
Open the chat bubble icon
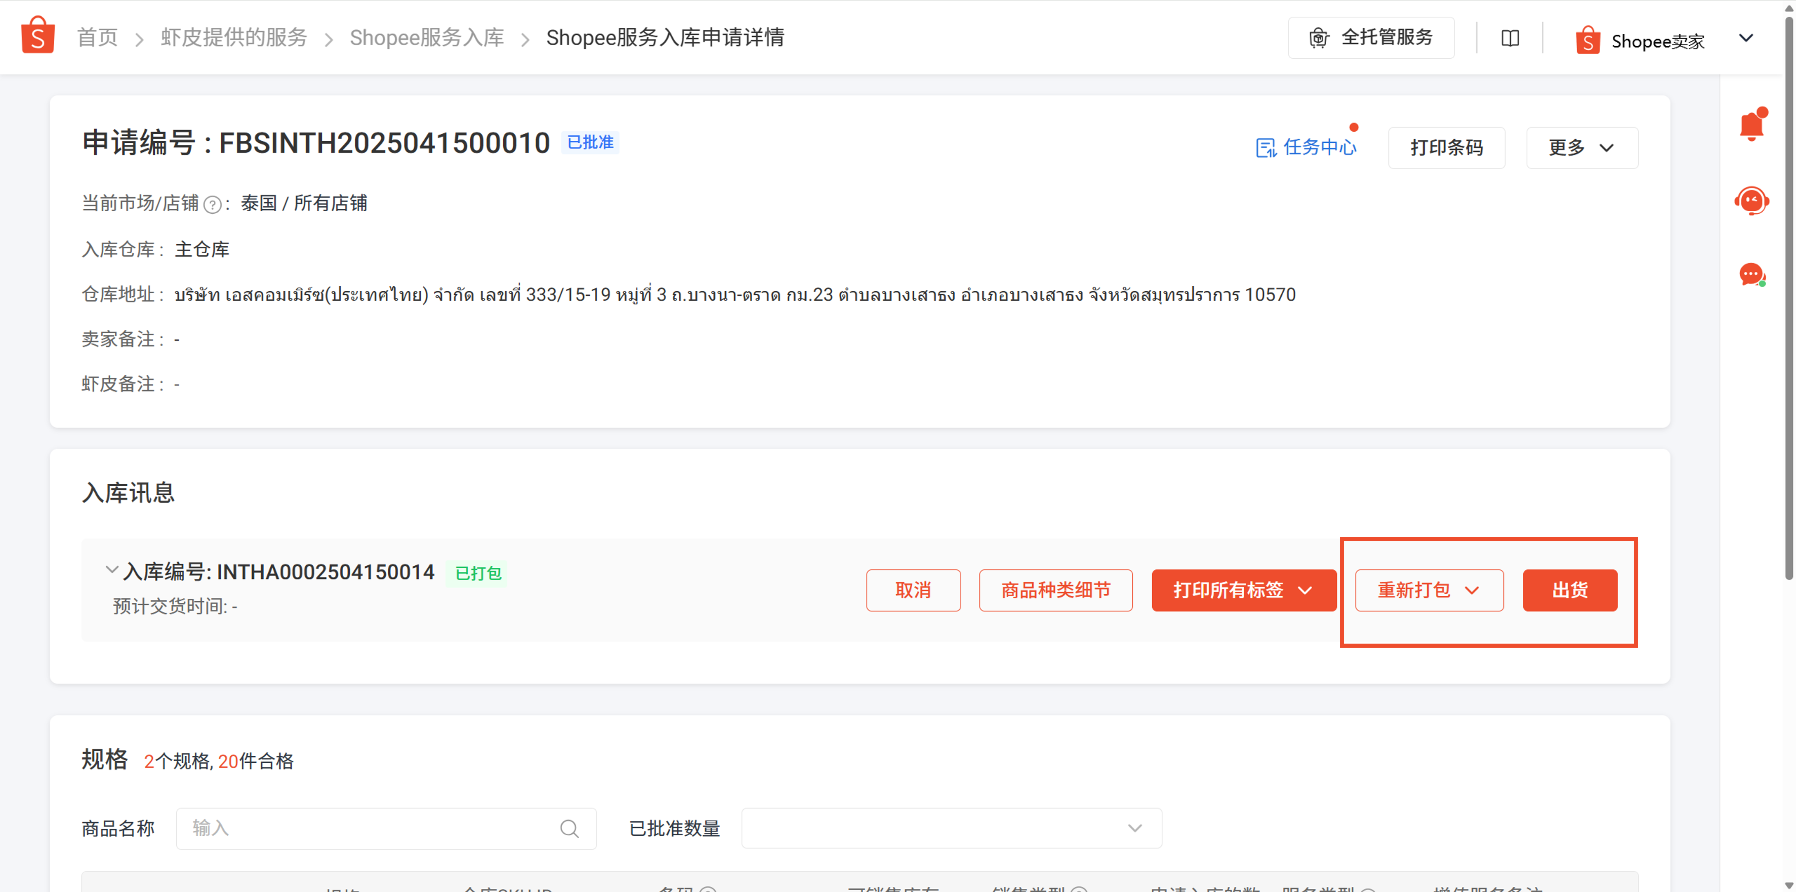1752,274
